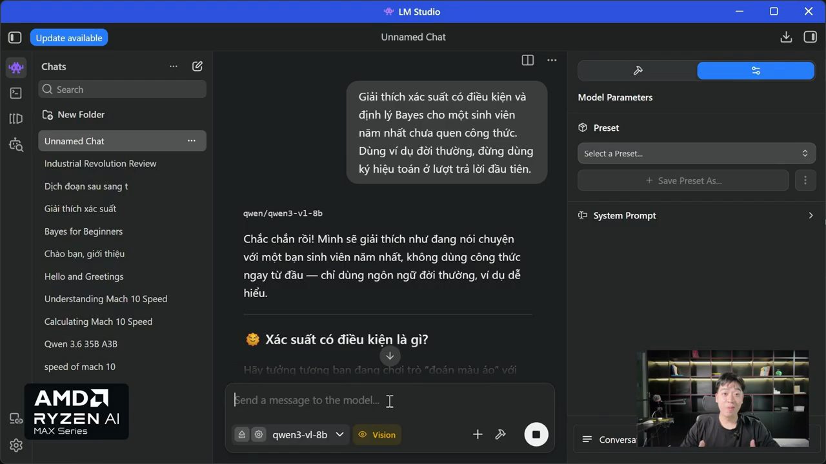This screenshot has width=826, height=464.
Task: Add an attachment with the plus icon
Action: click(x=478, y=434)
